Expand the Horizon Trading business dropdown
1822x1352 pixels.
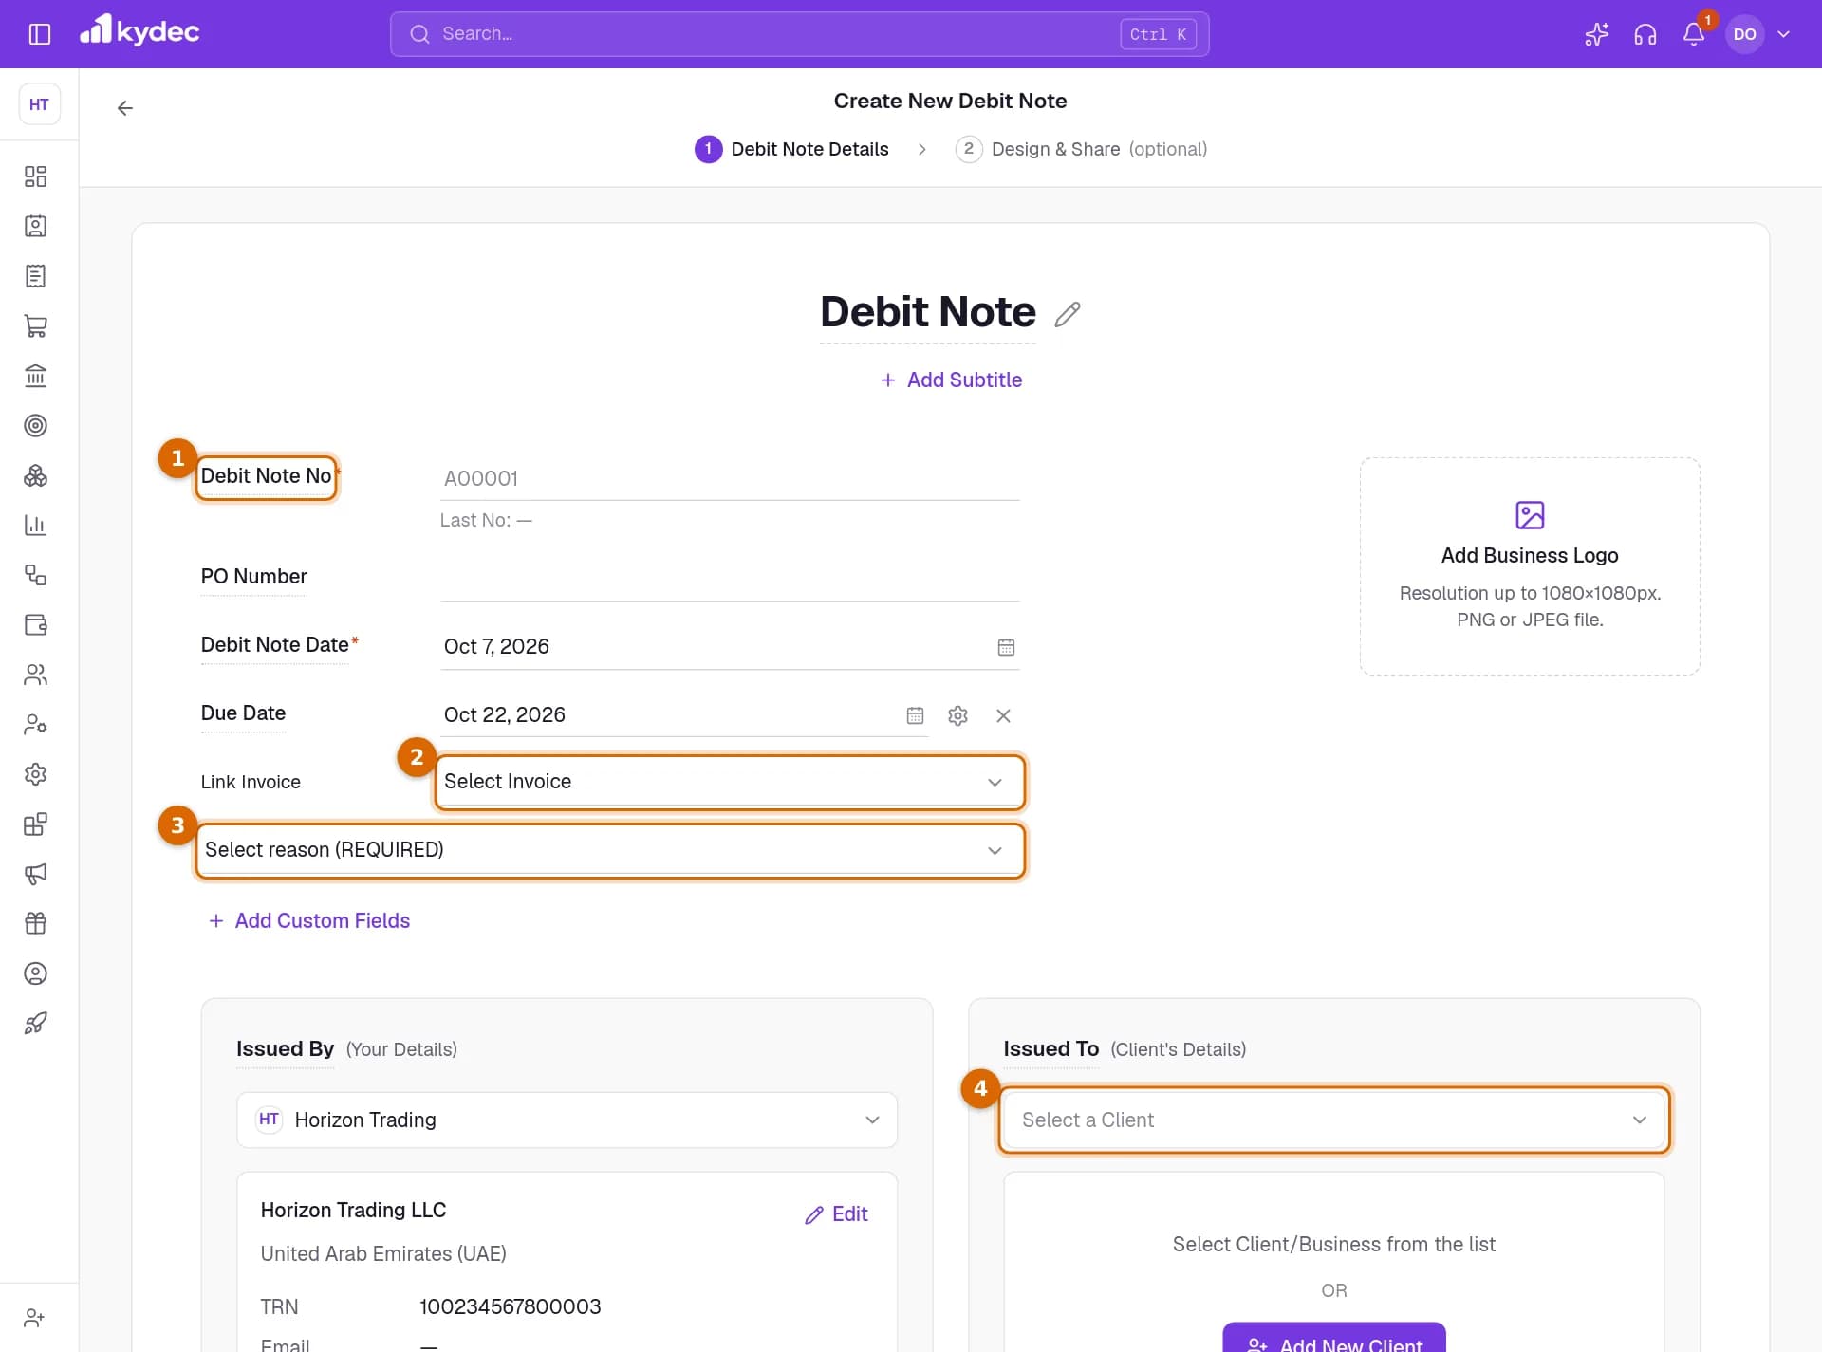click(567, 1120)
